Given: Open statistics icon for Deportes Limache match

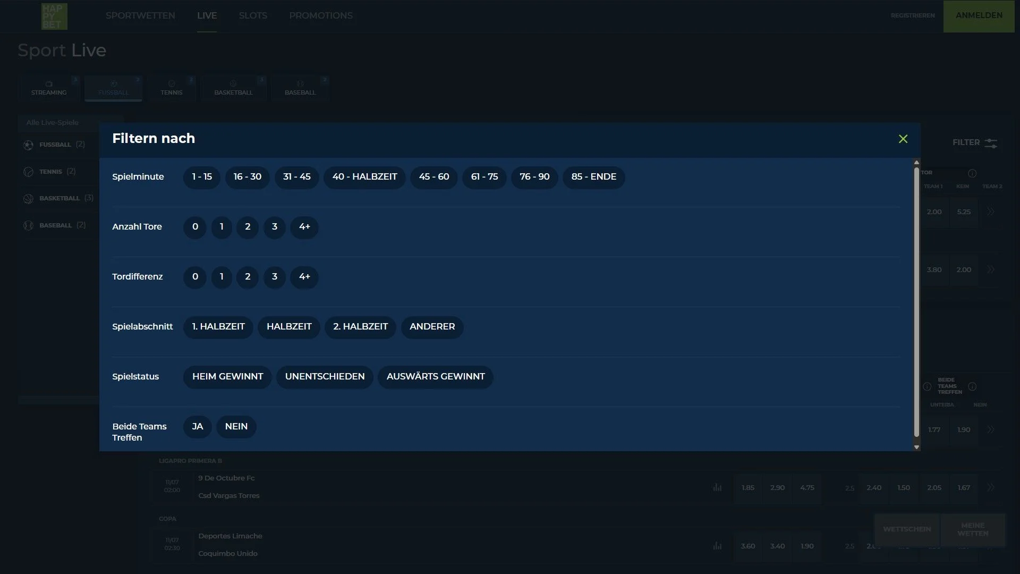Looking at the screenshot, I should click(x=717, y=546).
